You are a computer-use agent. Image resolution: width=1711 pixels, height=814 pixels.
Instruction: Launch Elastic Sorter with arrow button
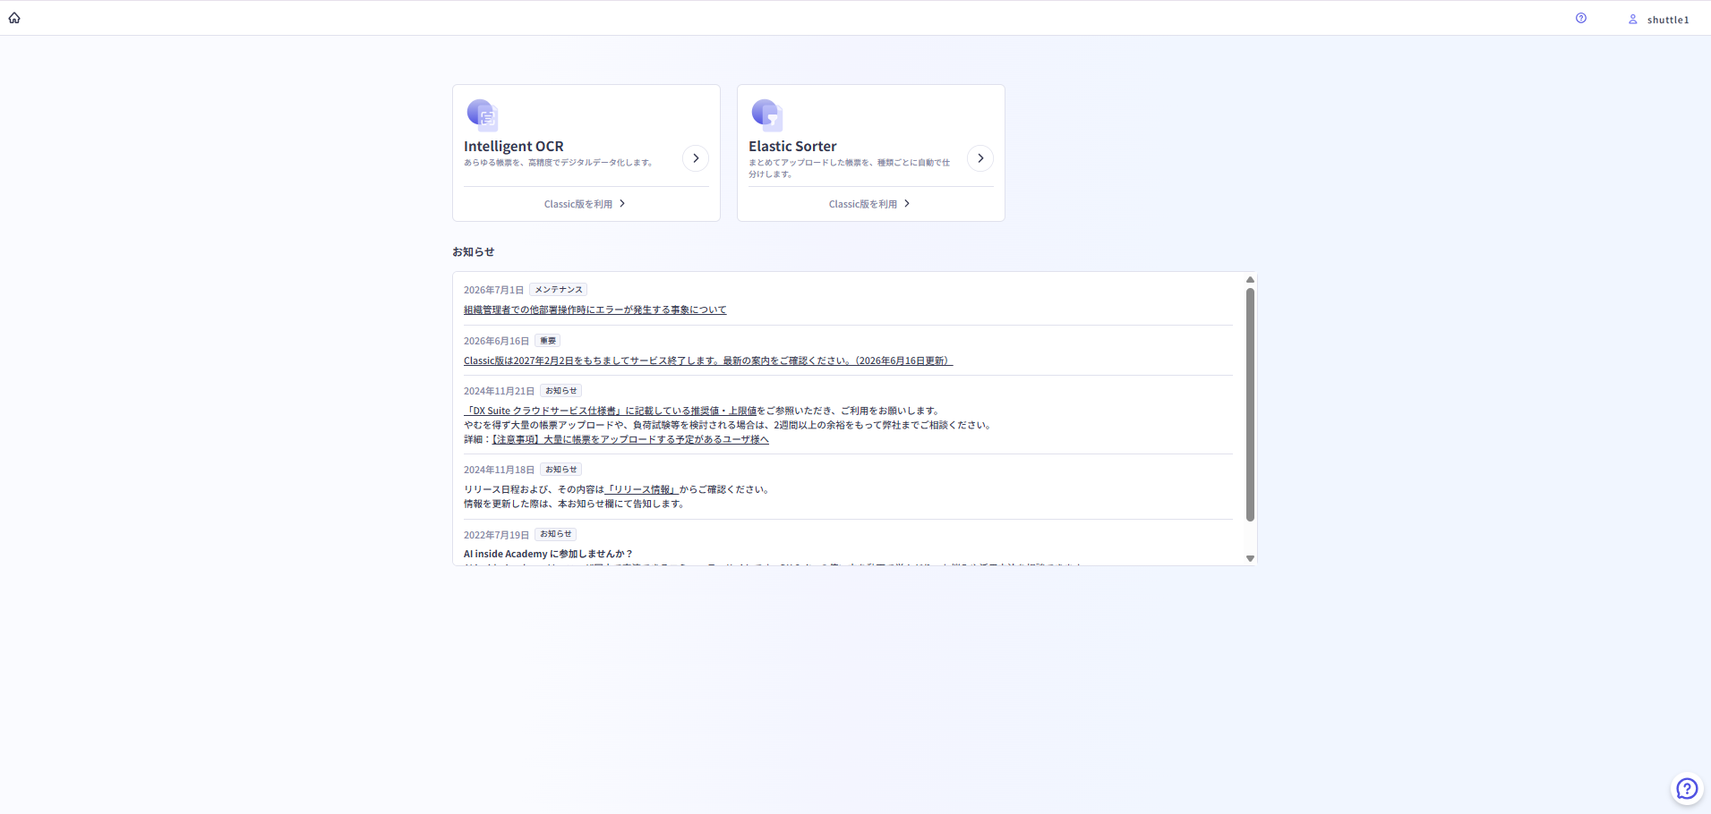click(980, 158)
